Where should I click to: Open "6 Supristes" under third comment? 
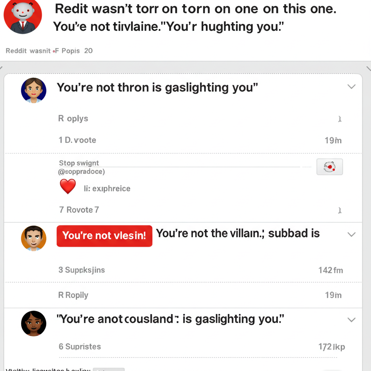[x=80, y=347]
